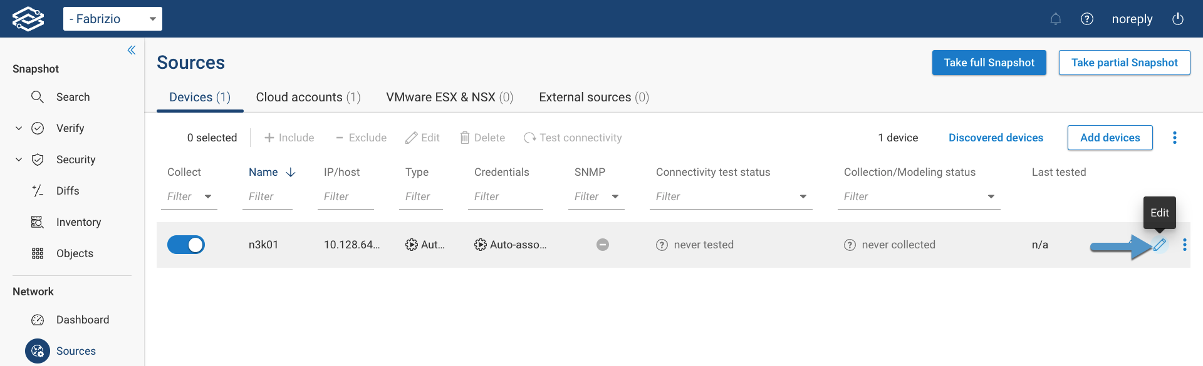
Task: Click the Search magnifier icon in sidebar
Action: [38, 97]
